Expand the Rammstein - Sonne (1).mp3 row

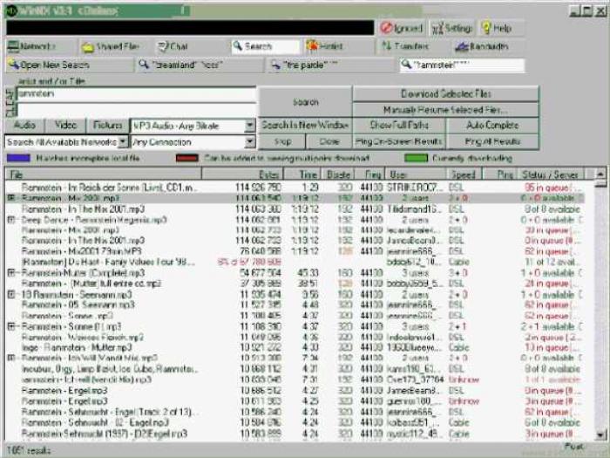tap(10, 326)
